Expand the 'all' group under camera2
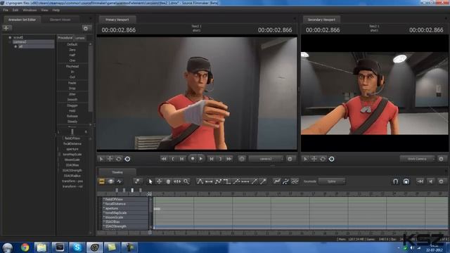The image size is (450, 253). click(x=15, y=46)
